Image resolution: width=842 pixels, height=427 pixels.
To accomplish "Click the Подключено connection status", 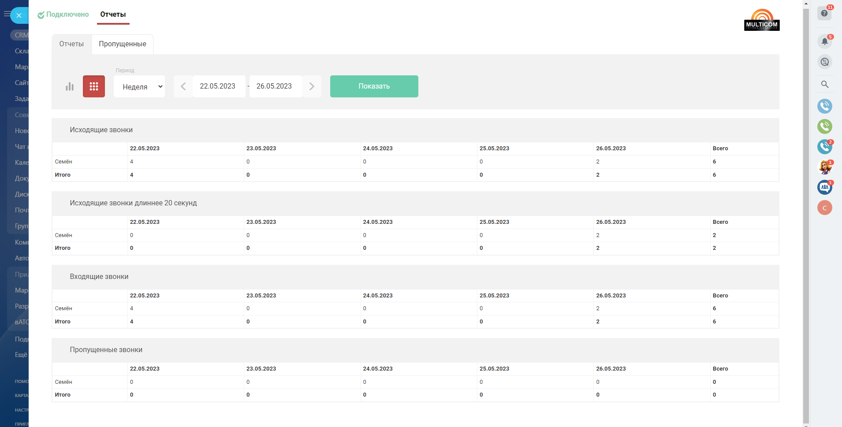I will click(x=63, y=15).
